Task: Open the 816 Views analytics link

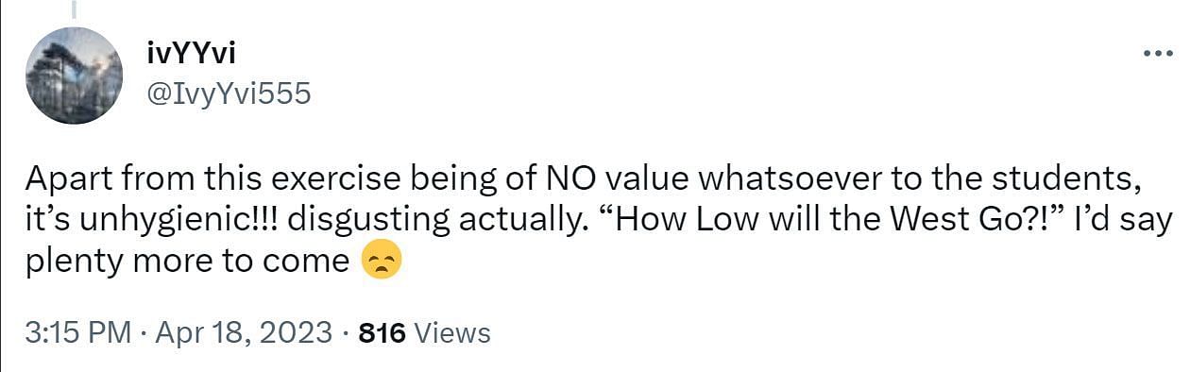Action: [x=425, y=332]
